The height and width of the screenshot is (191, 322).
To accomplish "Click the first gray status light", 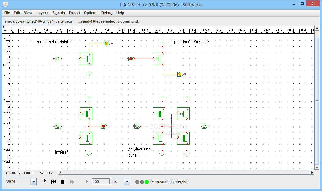I will click(x=137, y=182).
